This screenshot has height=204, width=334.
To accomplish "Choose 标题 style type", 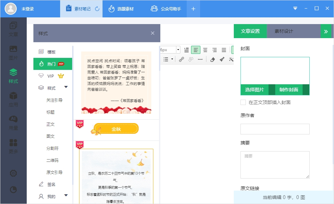I will 50,112.
